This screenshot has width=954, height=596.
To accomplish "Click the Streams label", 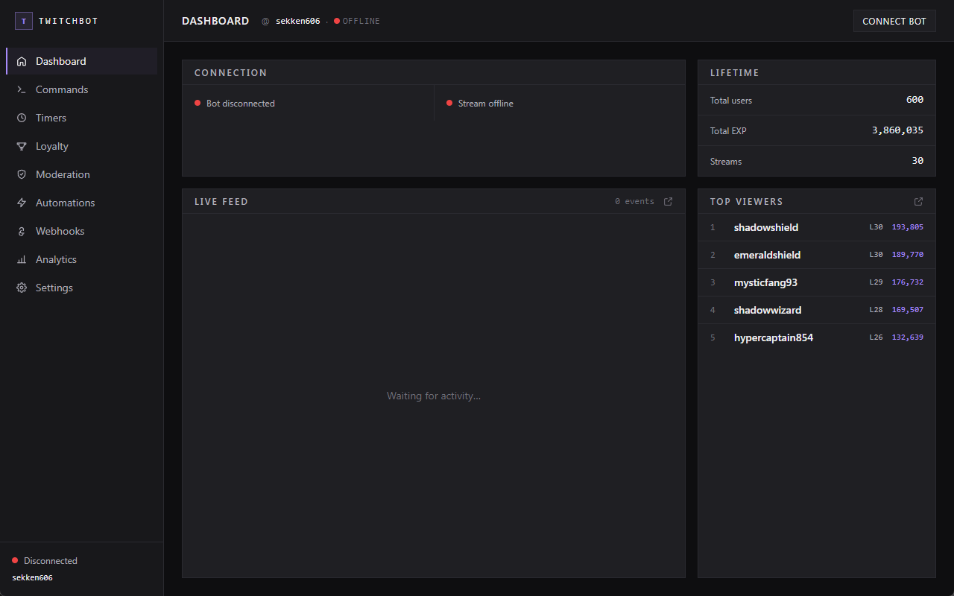I will [x=726, y=162].
